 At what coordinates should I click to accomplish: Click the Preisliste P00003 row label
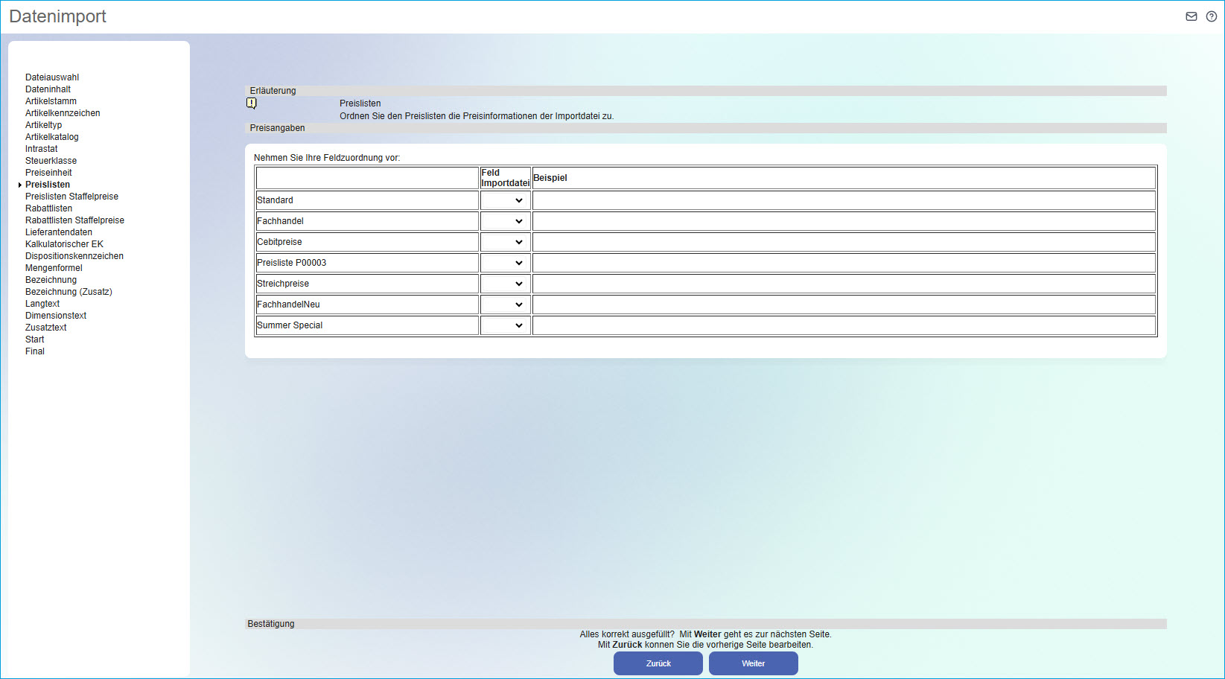(291, 263)
